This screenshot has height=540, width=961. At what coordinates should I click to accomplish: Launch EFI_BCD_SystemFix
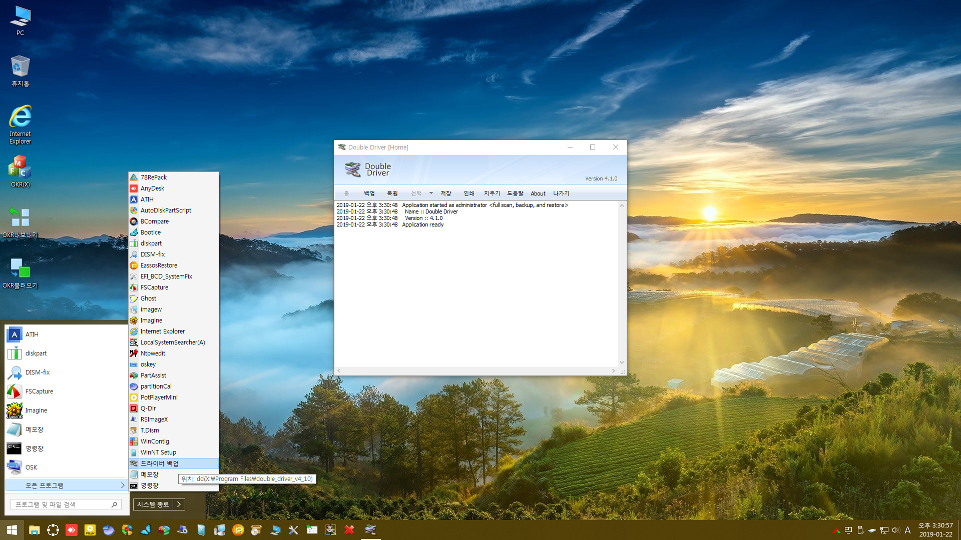click(x=174, y=276)
